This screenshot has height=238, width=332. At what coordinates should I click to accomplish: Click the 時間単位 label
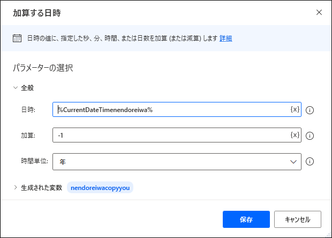tap(34, 161)
